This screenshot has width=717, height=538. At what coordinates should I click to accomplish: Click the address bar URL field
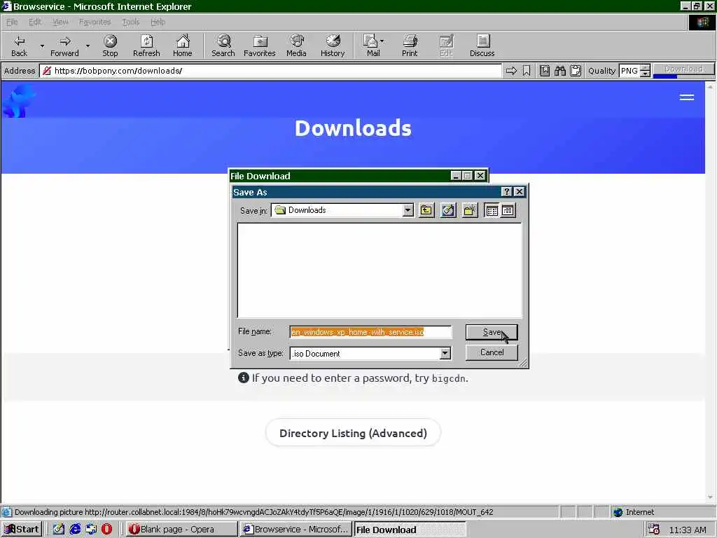[x=271, y=71]
